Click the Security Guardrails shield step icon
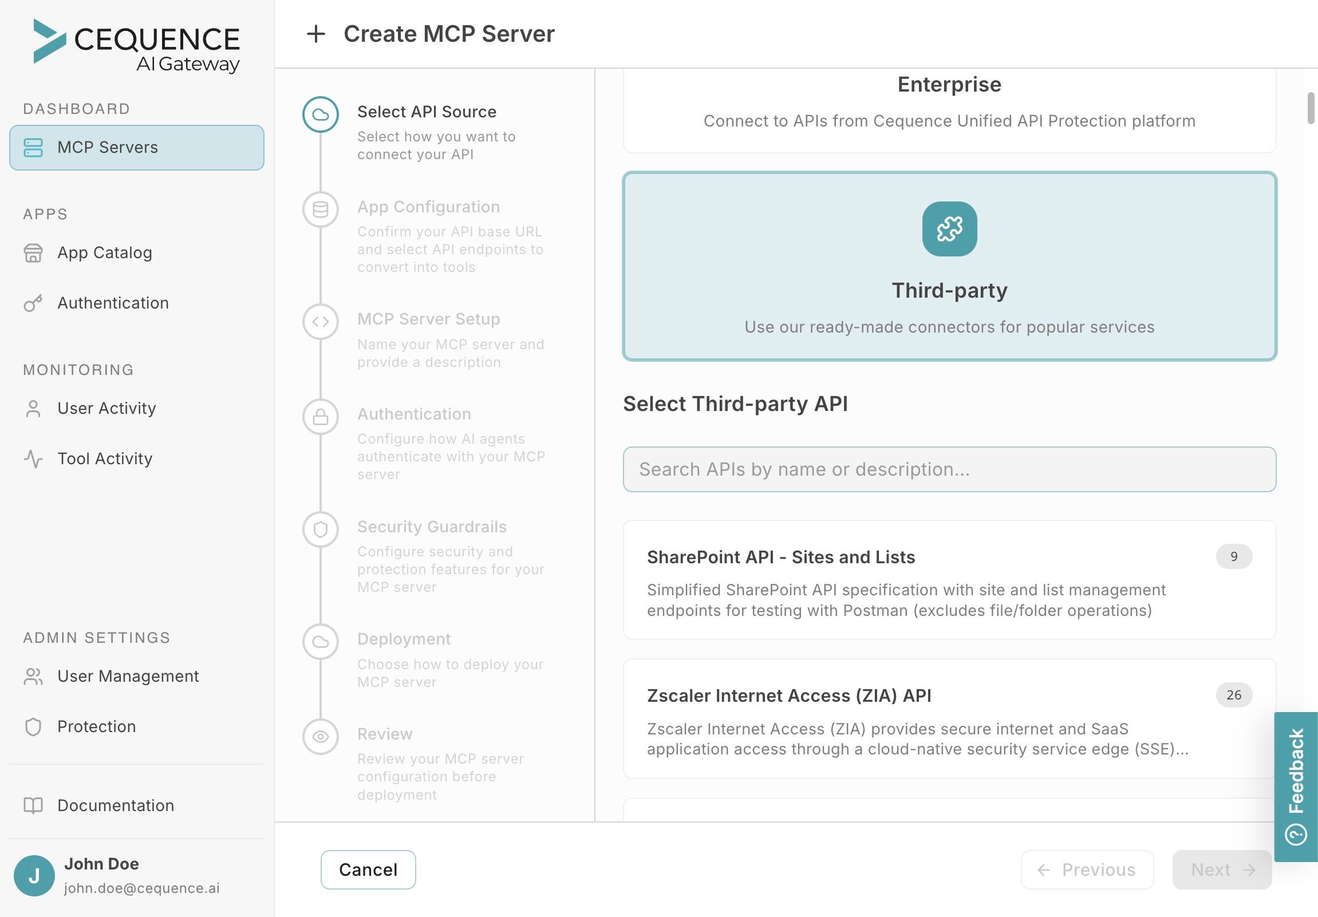1318x917 pixels. (320, 529)
